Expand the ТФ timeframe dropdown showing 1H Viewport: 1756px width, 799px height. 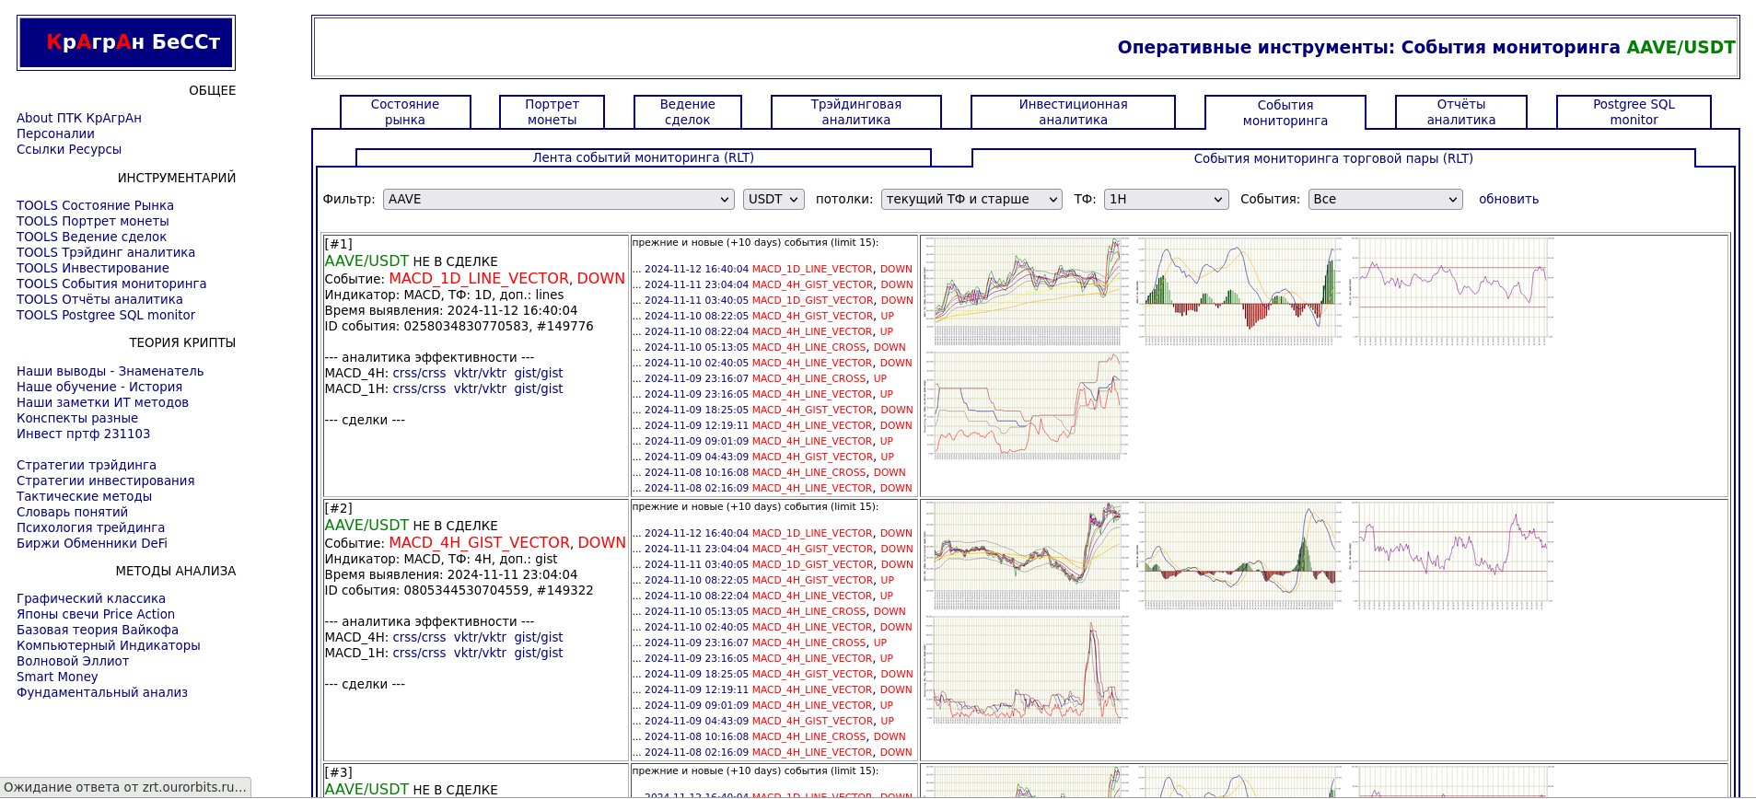point(1166,199)
